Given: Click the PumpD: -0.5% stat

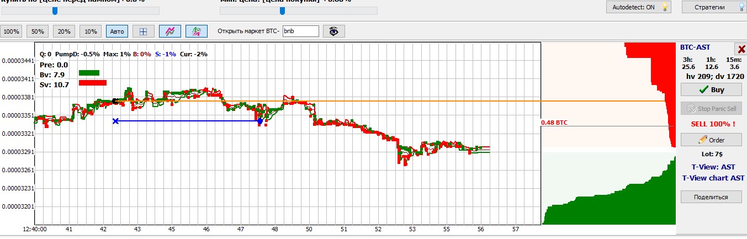Looking at the screenshot, I should pos(78,54).
